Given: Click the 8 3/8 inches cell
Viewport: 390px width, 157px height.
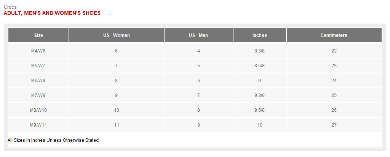Looking at the screenshot, I should pyautogui.click(x=260, y=51).
